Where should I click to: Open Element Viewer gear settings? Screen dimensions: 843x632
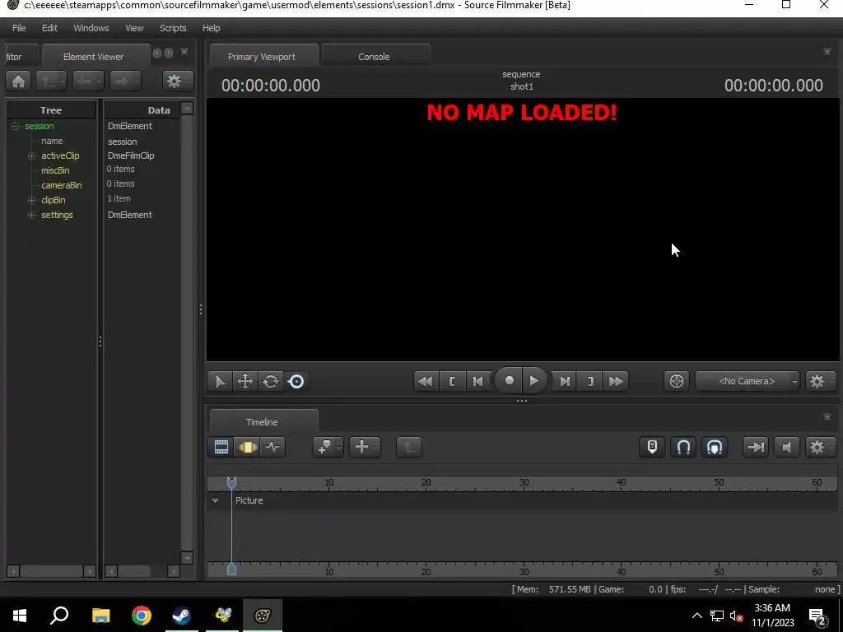pos(177,81)
